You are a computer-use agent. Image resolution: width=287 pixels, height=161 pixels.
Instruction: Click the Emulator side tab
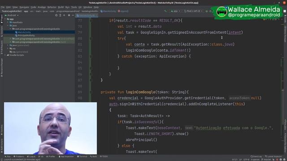coord(285,125)
